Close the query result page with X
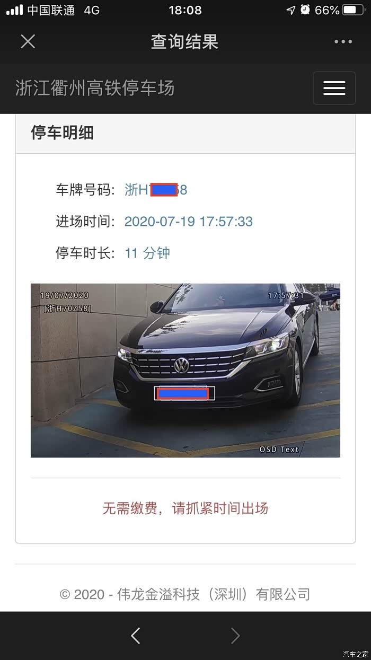This screenshot has width=371, height=660. point(28,41)
